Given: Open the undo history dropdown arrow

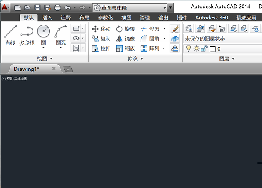Looking at the screenshot, I should click(75, 8).
